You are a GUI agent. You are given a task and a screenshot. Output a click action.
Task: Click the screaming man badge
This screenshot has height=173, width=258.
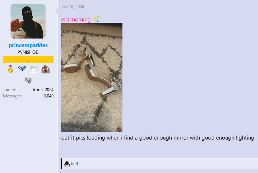pyautogui.click(x=46, y=69)
